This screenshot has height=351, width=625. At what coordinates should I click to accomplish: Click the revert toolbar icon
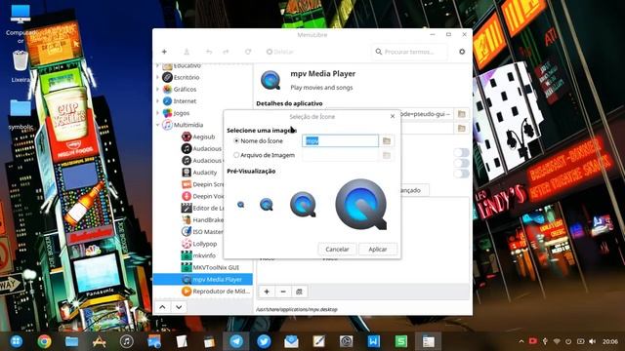[x=248, y=52]
